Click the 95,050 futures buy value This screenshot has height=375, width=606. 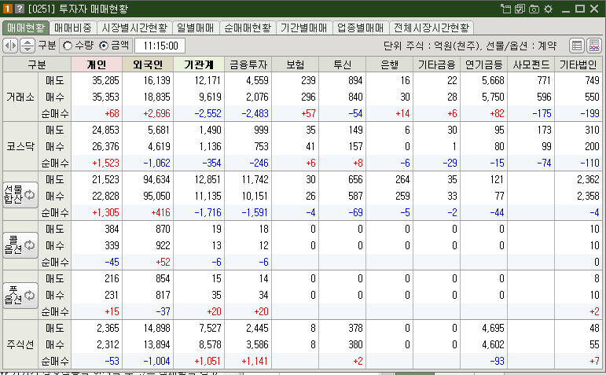pyautogui.click(x=156, y=196)
